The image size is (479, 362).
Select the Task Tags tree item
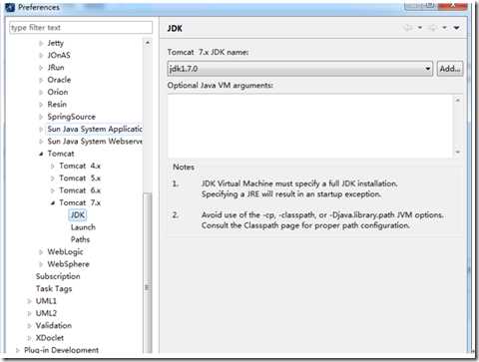pos(54,289)
